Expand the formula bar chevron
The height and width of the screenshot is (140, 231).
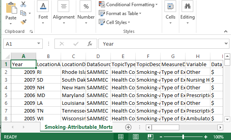(226, 43)
